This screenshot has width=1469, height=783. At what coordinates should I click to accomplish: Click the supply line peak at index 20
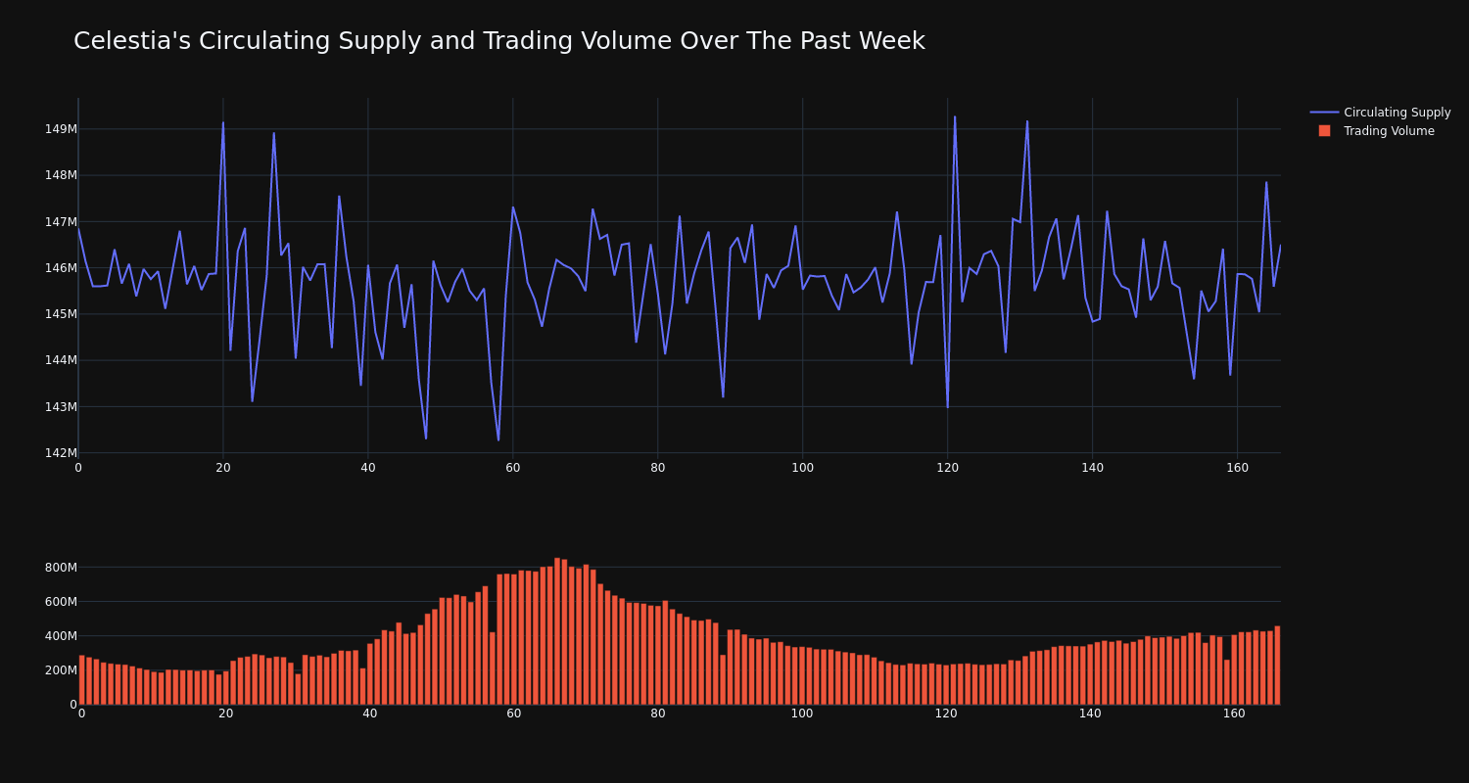point(223,122)
